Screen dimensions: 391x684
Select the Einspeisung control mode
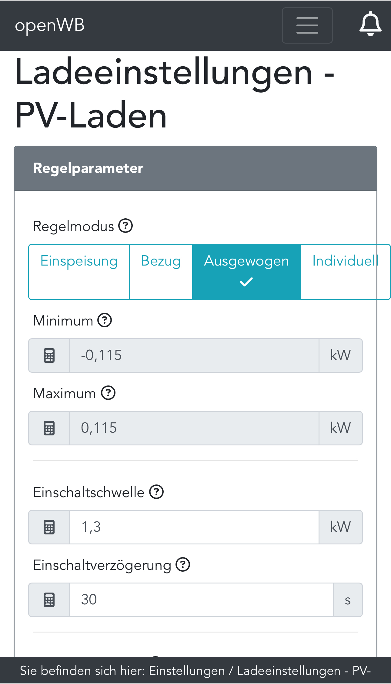79,272
